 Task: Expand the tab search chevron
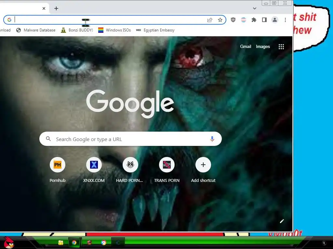pyautogui.click(x=254, y=8)
